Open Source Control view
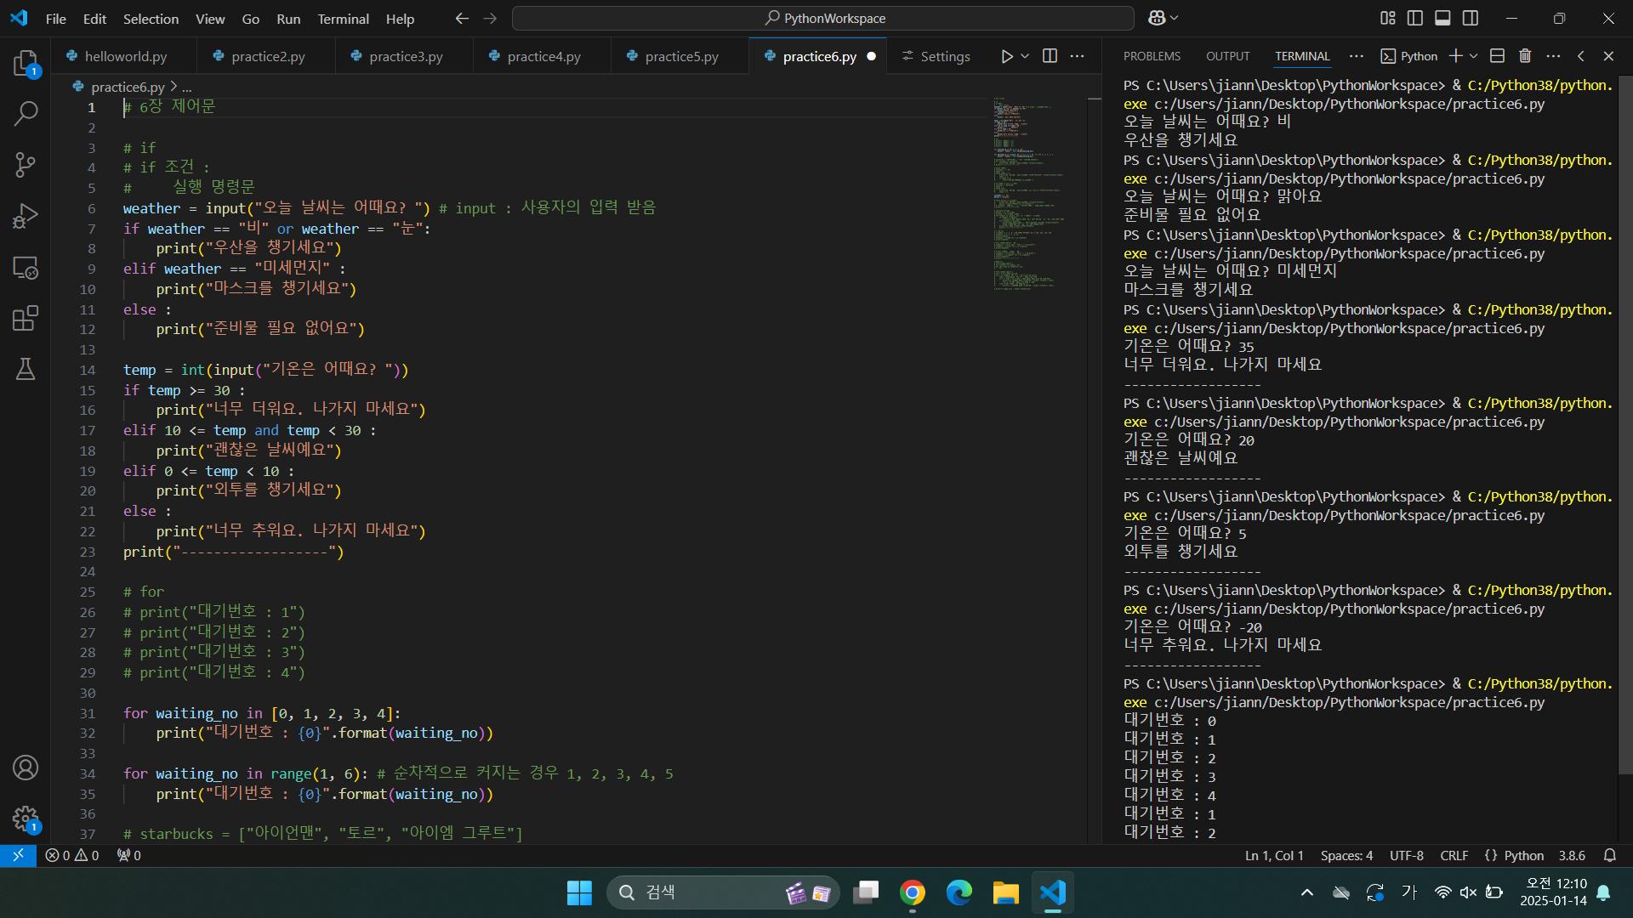 (x=26, y=164)
